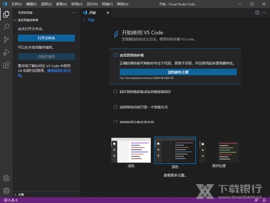Image resolution: width=270 pixels, height=203 pixels.
Task: Select the 选择想要的外观 step radio
Action: click(x=115, y=55)
